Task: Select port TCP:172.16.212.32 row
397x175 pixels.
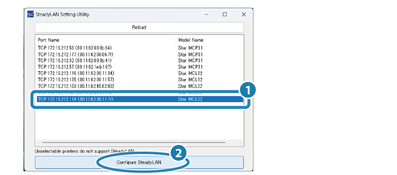Action: (x=140, y=61)
